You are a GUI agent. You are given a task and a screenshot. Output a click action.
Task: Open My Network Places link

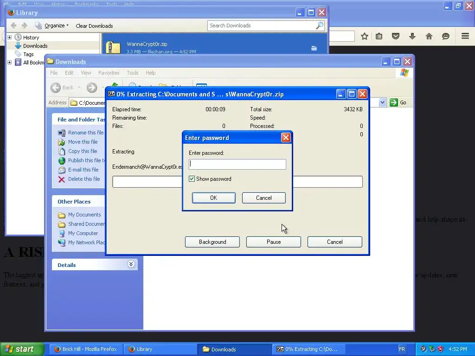coord(86,242)
